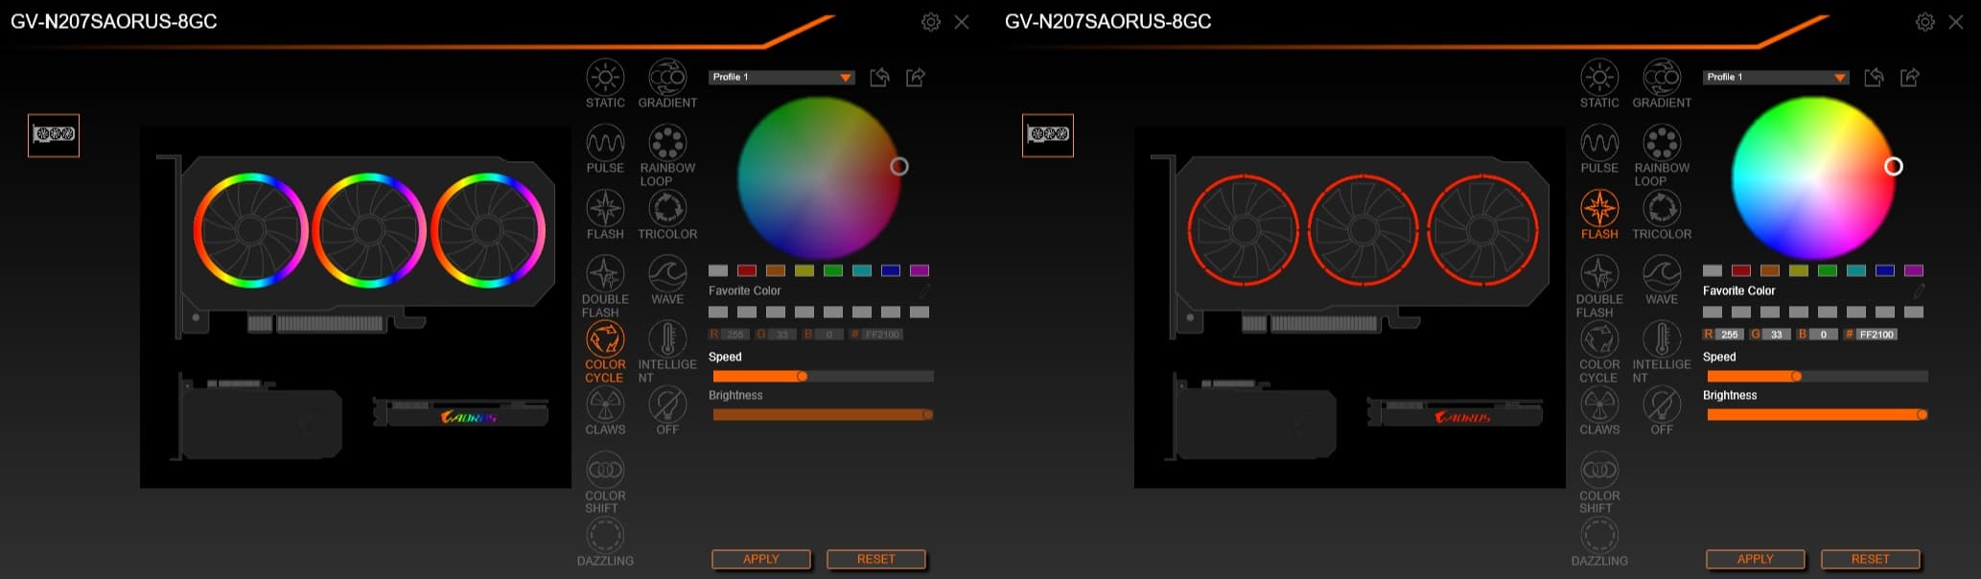Click Speed slider in left window
The image size is (1981, 579).
coord(823,377)
